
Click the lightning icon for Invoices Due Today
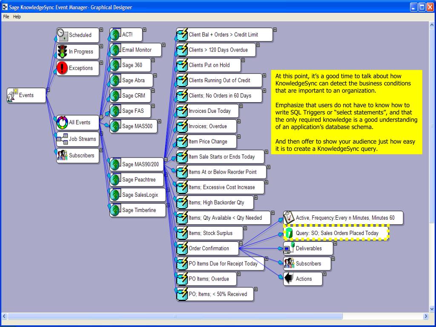point(182,111)
